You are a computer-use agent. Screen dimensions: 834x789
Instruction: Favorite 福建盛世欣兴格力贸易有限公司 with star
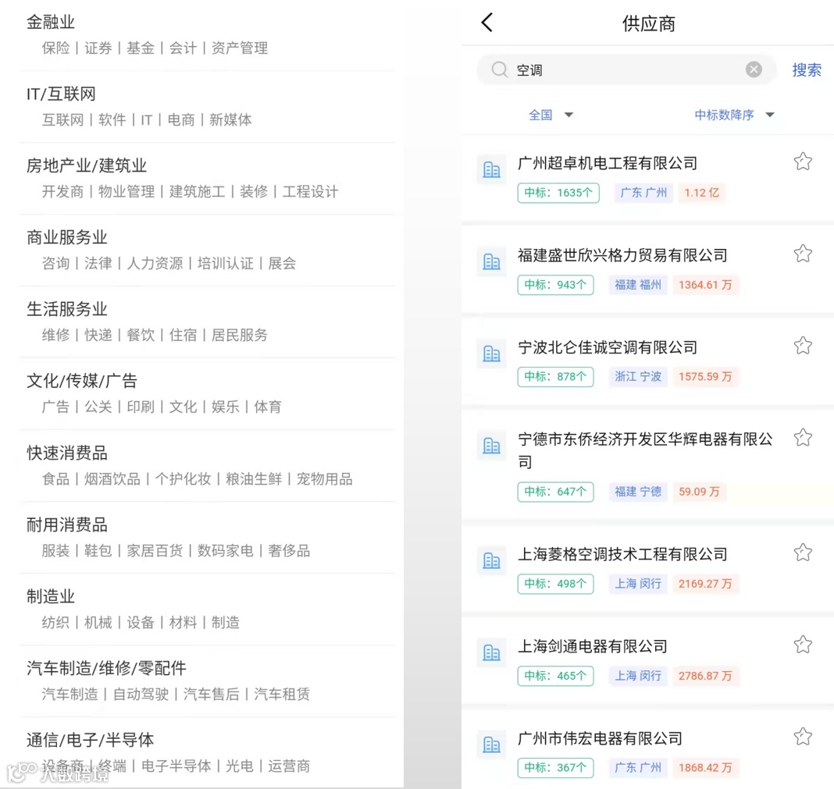pyautogui.click(x=803, y=254)
